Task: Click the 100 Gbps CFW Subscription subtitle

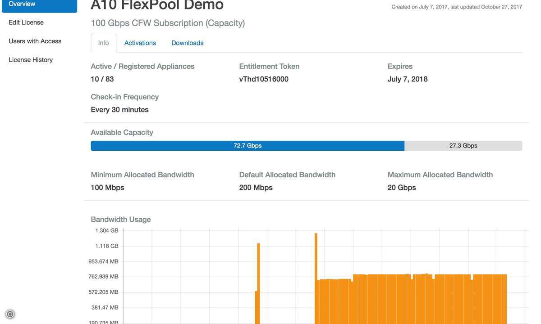Action: tap(168, 23)
